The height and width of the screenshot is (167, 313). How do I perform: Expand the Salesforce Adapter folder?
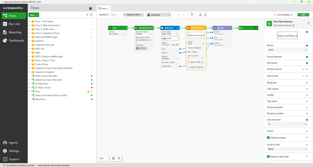tap(29, 72)
